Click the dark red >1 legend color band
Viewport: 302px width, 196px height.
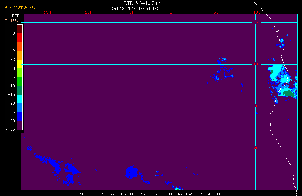(x=20, y=29)
